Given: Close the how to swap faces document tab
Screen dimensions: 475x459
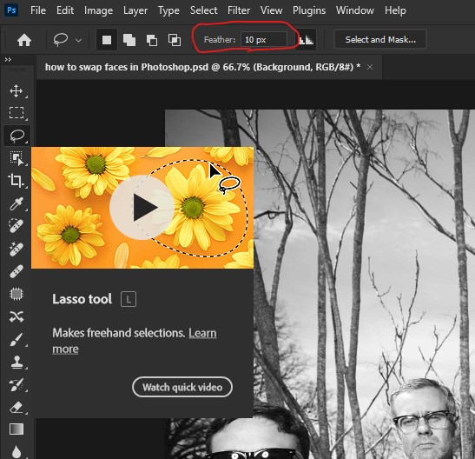Looking at the screenshot, I should pyautogui.click(x=370, y=67).
